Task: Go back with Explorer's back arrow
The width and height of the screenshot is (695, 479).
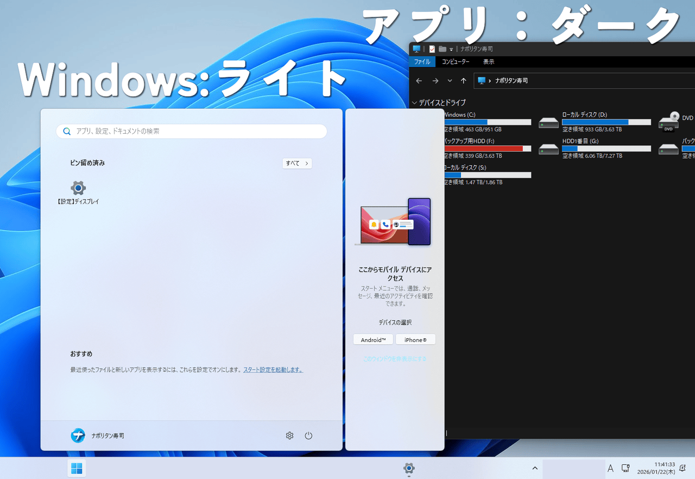Action: click(x=419, y=80)
